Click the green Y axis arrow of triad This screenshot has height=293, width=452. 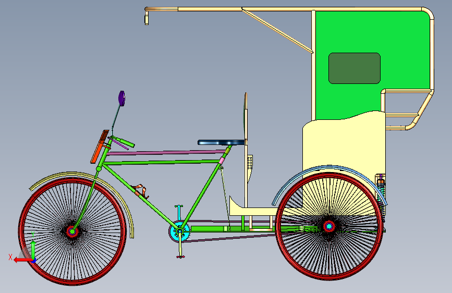tap(33, 250)
